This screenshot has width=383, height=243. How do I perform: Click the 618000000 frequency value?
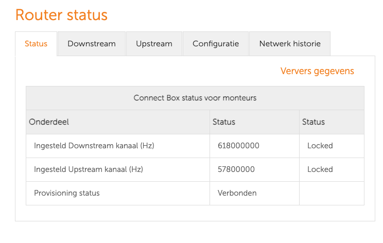tap(238, 146)
